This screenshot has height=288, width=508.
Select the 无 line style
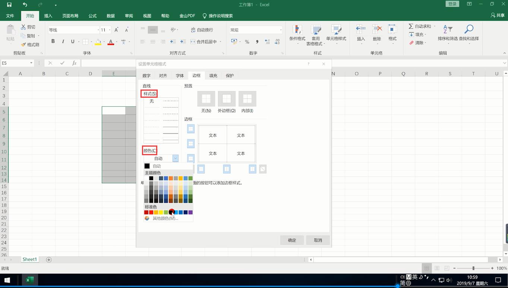point(152,101)
